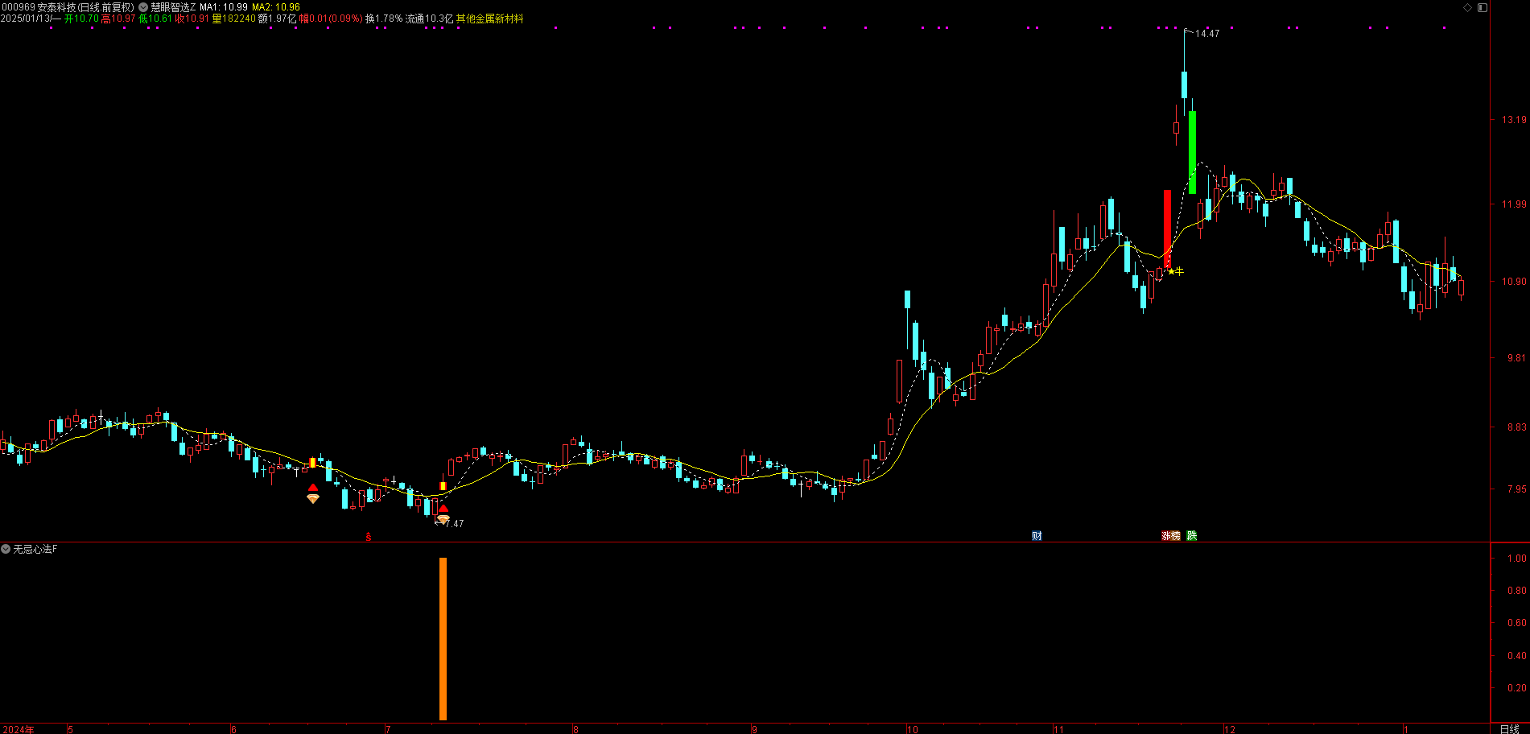Image resolution: width=1530 pixels, height=734 pixels.
Task: Click the red S marker near the July axis
Action: tap(369, 536)
